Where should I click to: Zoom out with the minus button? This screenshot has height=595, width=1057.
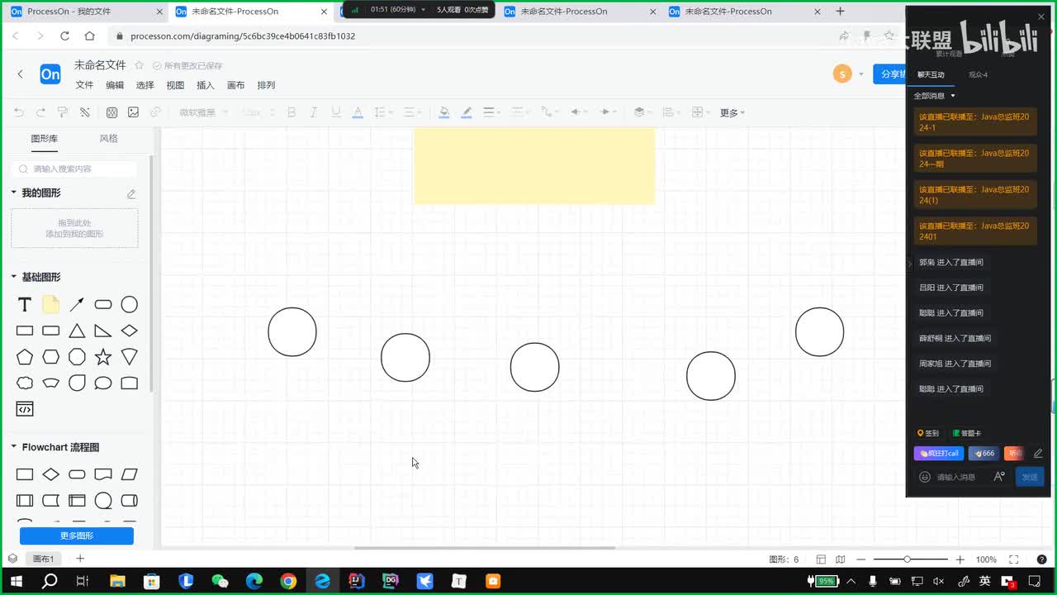[x=862, y=559]
